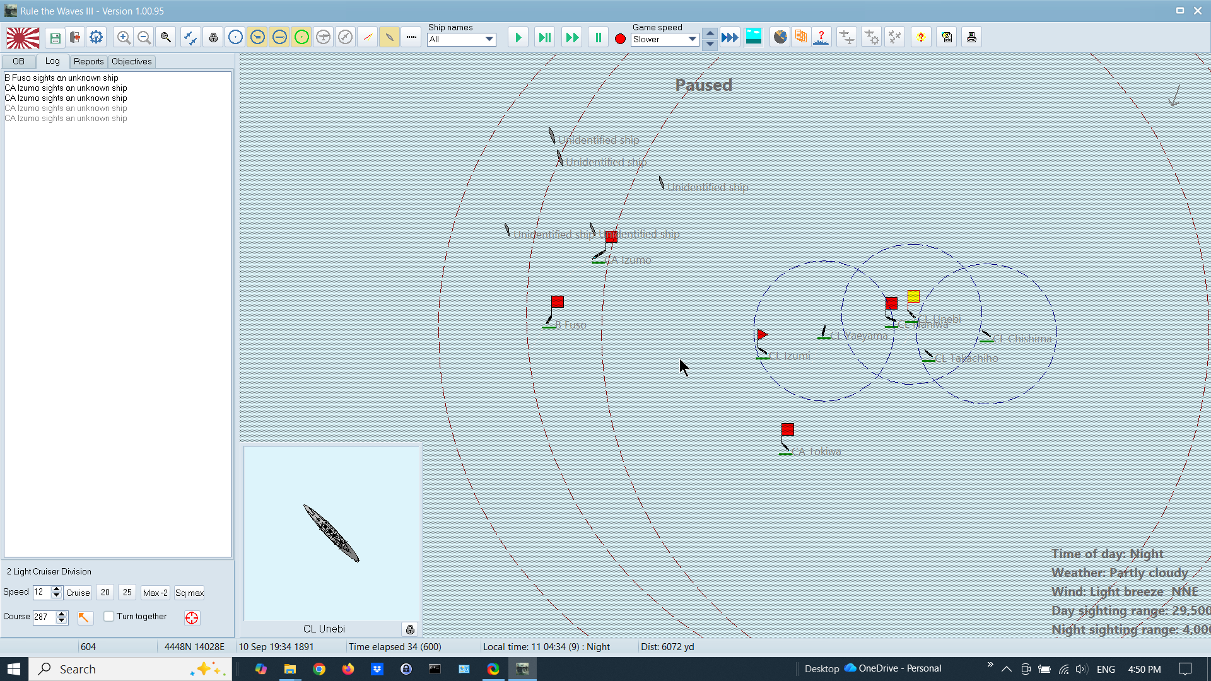Click the green fast forward button
The image size is (1211, 681).
pos(572,38)
